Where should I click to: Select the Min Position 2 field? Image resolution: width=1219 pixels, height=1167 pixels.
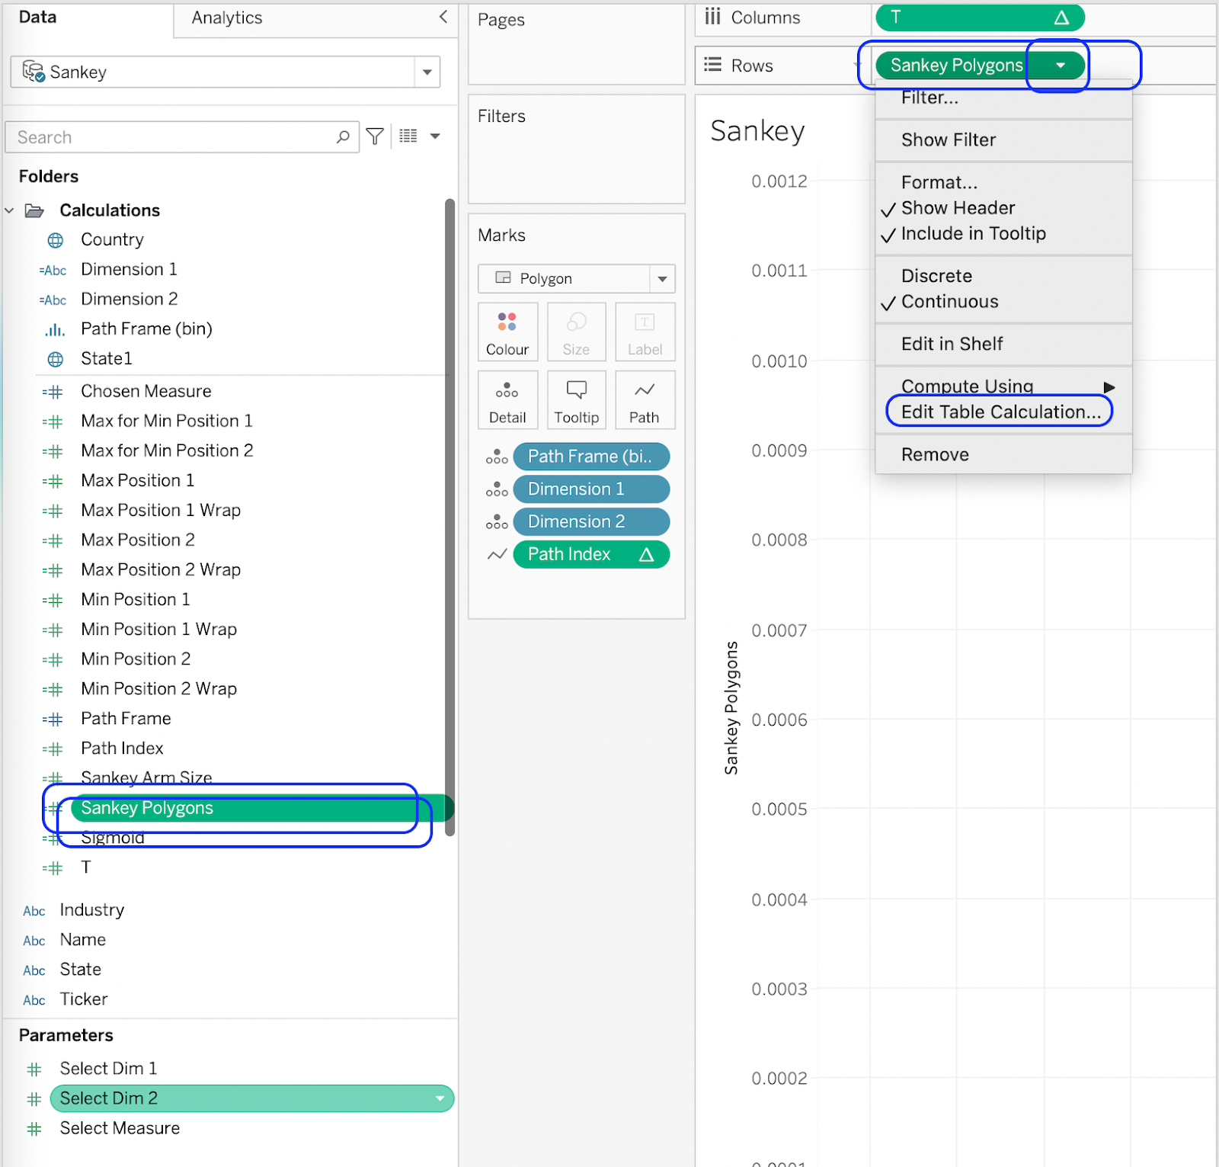coord(136,659)
